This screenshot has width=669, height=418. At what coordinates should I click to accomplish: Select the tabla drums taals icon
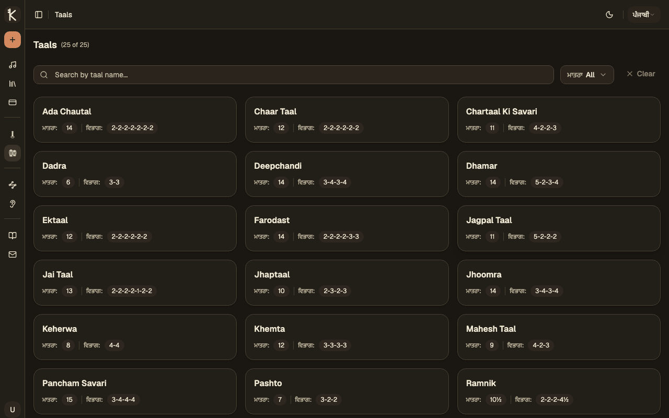point(13,153)
